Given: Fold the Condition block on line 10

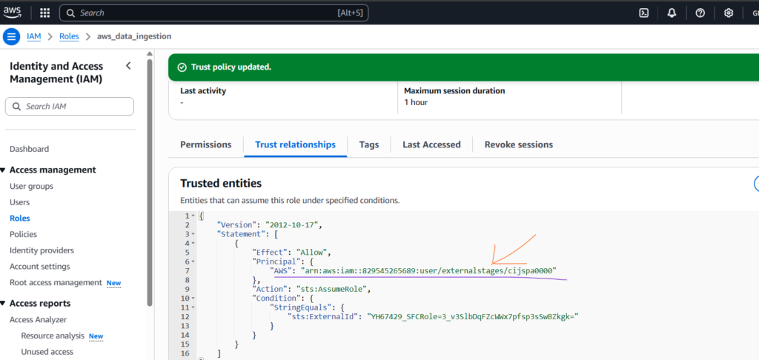Looking at the screenshot, I should coord(193,298).
